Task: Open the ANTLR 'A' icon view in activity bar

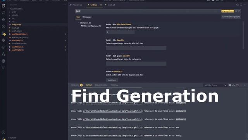Action: tap(3, 54)
